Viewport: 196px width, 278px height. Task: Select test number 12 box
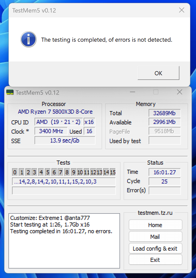click(x=93, y=172)
